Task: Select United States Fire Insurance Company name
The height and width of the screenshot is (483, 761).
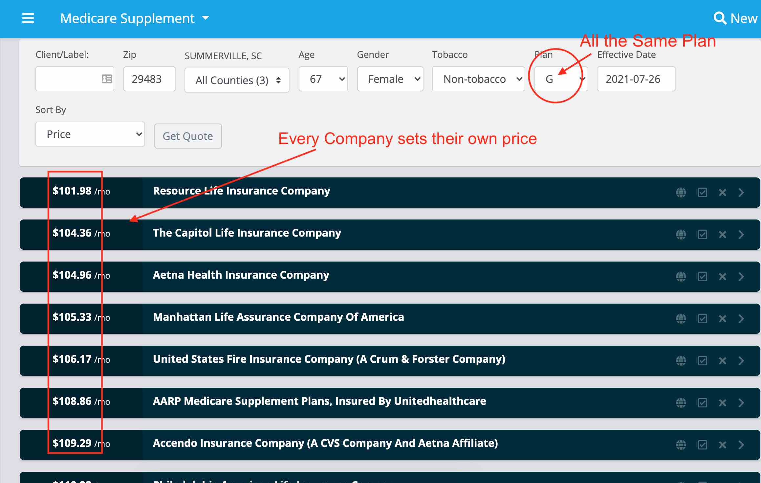Action: click(x=329, y=359)
